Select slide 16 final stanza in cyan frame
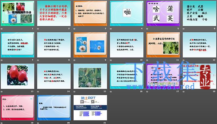The height and width of the screenshot is (124, 217). tap(127, 76)
